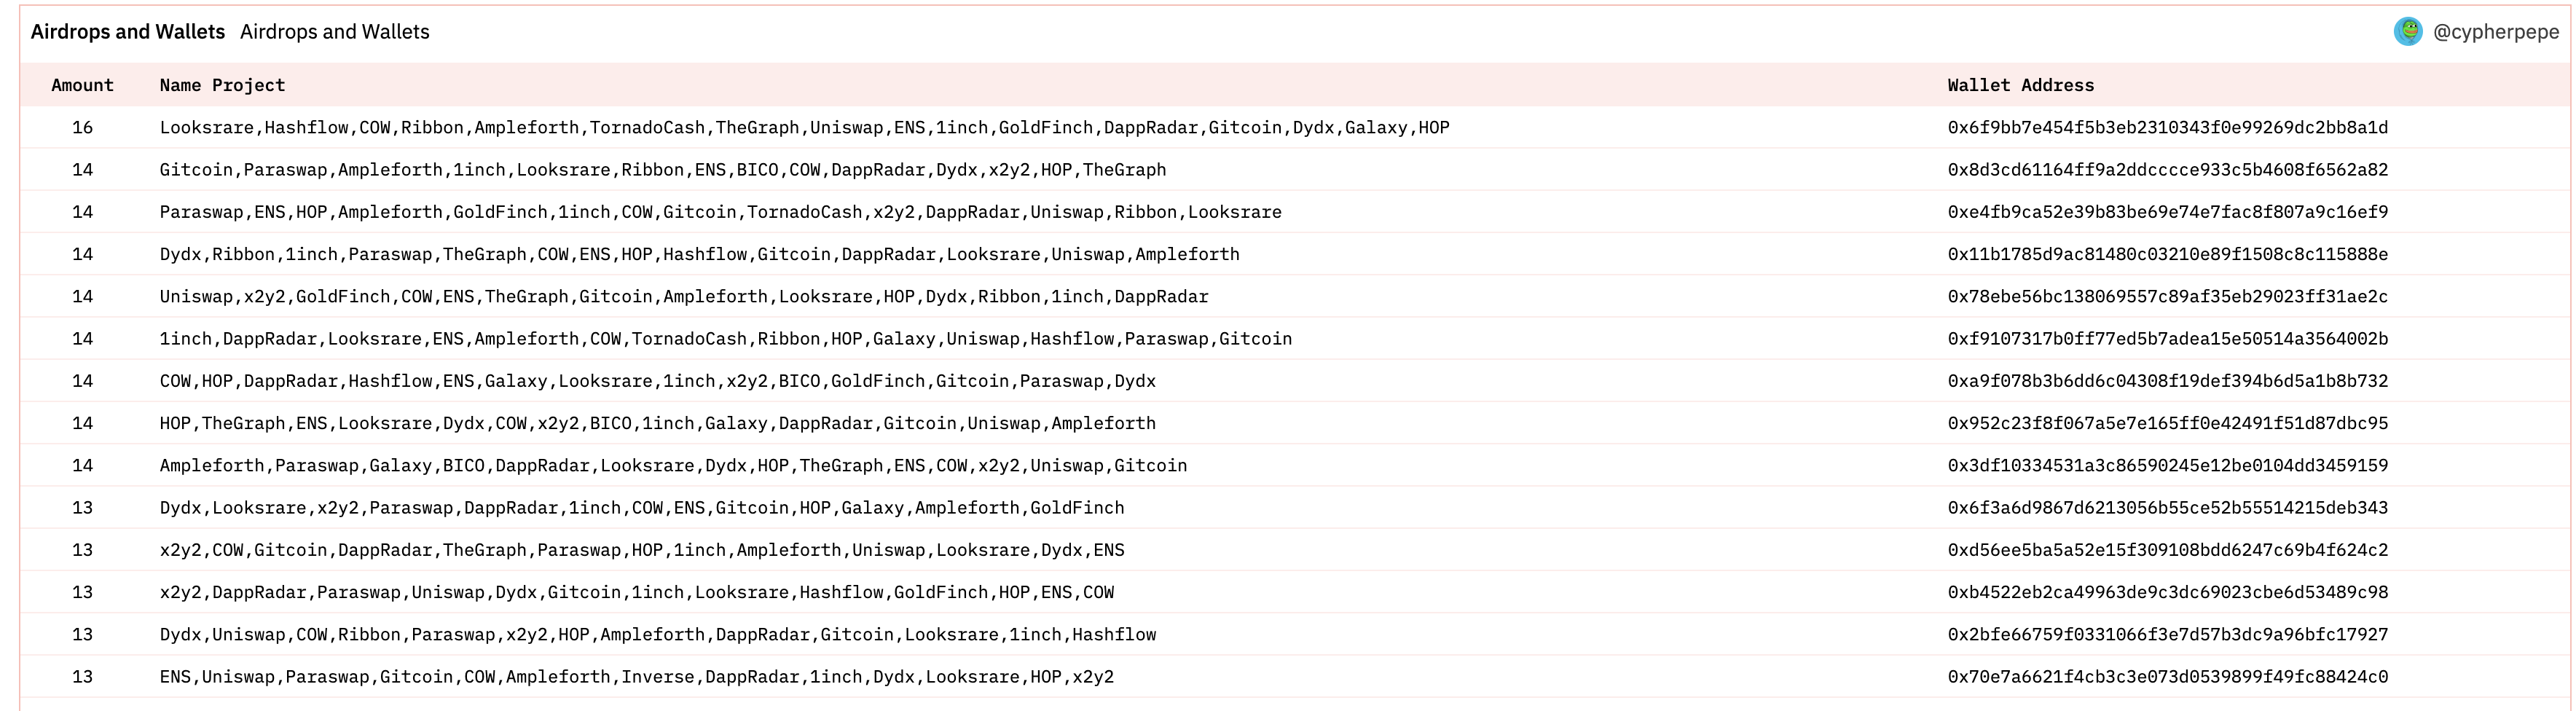2576x711 pixels.
Task: Select wallet address 0xe4fb9ca52e39b83be69e74e7fac8f807a9c16ef9
Action: click(x=2168, y=212)
